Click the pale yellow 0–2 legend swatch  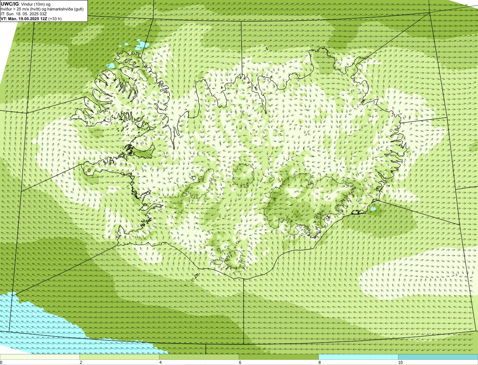tap(40, 357)
